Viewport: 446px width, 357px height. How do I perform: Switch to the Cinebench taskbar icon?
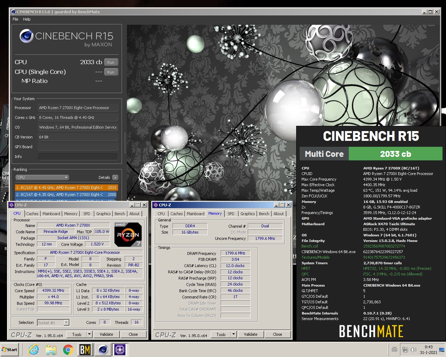click(x=102, y=350)
